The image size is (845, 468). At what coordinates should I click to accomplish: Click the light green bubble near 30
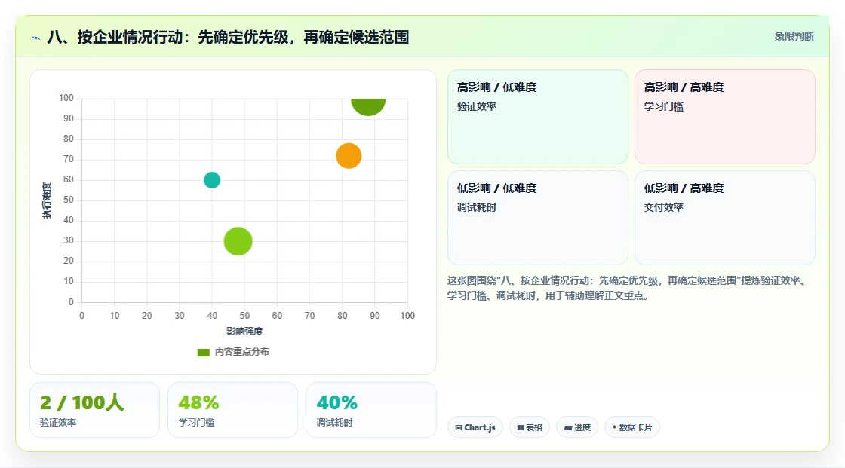point(238,241)
